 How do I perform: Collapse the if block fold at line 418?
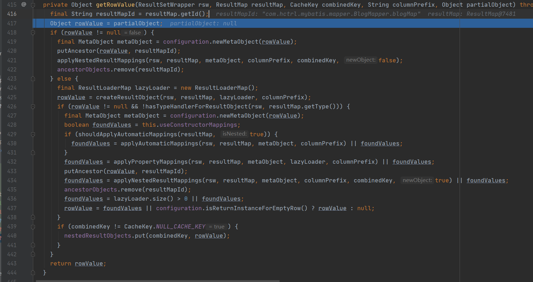[x=33, y=32]
